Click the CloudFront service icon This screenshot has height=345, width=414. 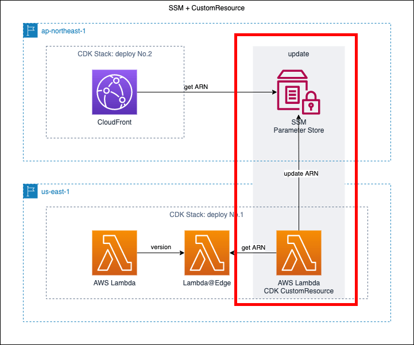pyautogui.click(x=114, y=92)
